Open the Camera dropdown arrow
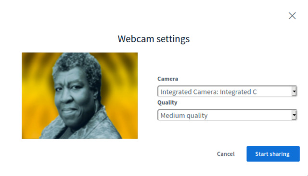Image resolution: width=308 pixels, height=176 pixels. tap(294, 92)
